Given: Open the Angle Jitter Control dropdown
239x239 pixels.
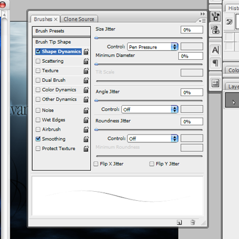Looking at the screenshot, I should click(x=150, y=109).
